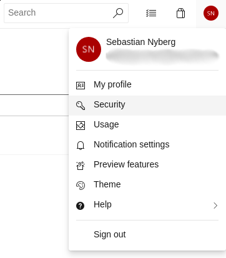226x258 pixels.
Task: Open Usage from the user menu
Action: (x=147, y=126)
